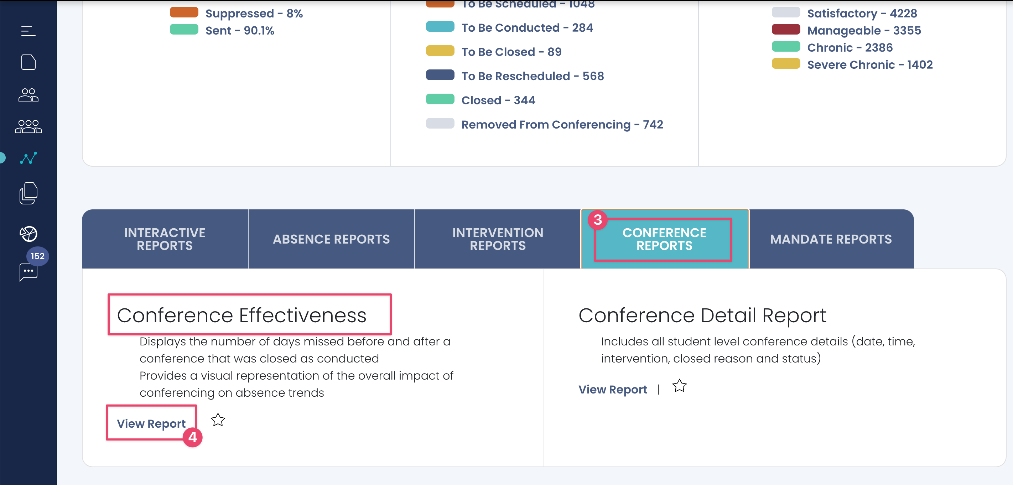Click the 'Suppressed - 8%' legend label
1013x485 pixels.
point(254,14)
